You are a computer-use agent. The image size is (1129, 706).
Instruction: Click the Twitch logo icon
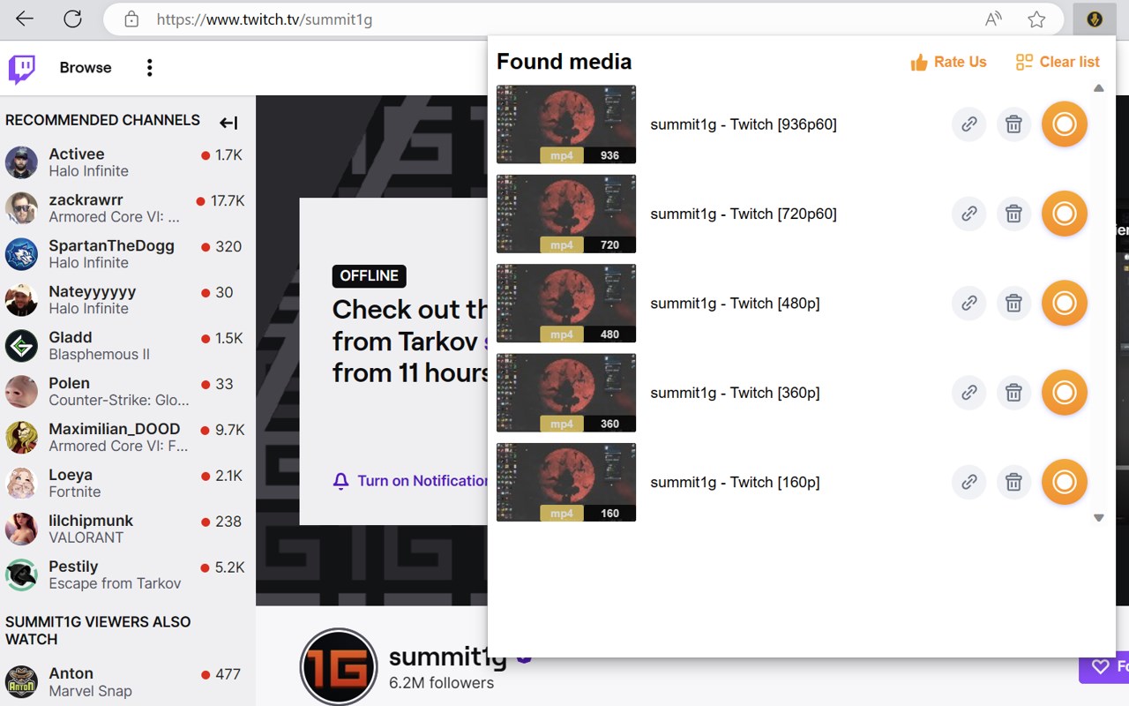pyautogui.click(x=22, y=68)
